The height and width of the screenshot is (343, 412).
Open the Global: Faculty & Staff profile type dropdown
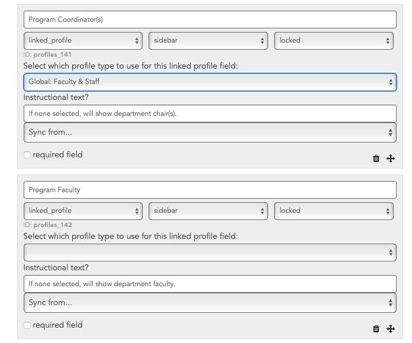coord(210,82)
